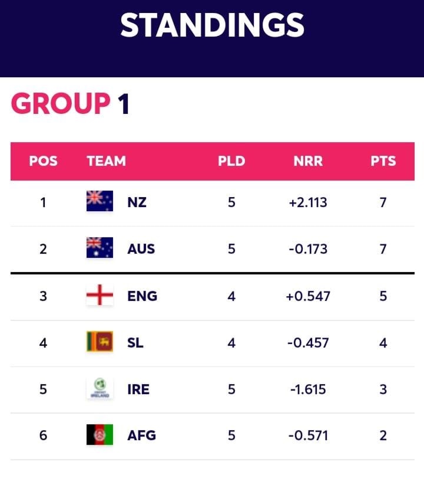Sort by the PTS column header
Viewport: 424px width, 495px height.
click(x=383, y=161)
